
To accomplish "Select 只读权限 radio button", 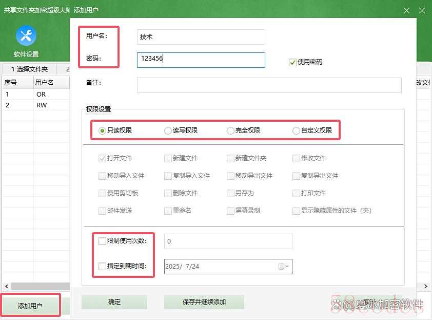I will click(103, 131).
